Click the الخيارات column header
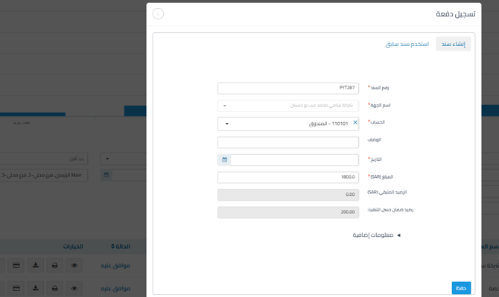Image resolution: width=499 pixels, height=297 pixels. coord(73,246)
